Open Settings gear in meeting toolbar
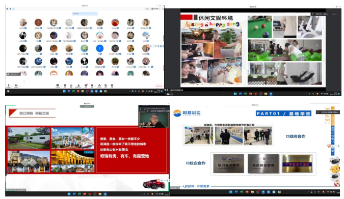This screenshot has width=344, height=199. point(112,86)
